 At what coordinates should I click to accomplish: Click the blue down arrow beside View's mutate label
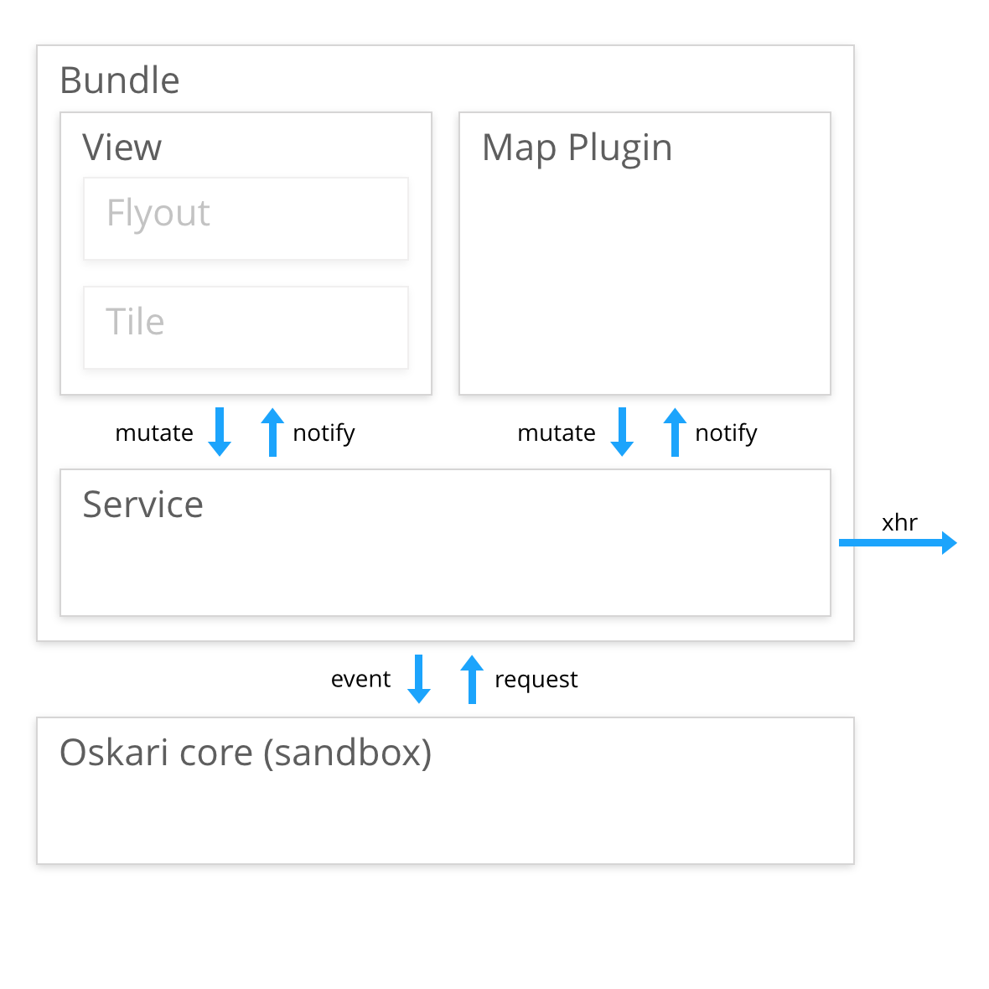point(220,432)
